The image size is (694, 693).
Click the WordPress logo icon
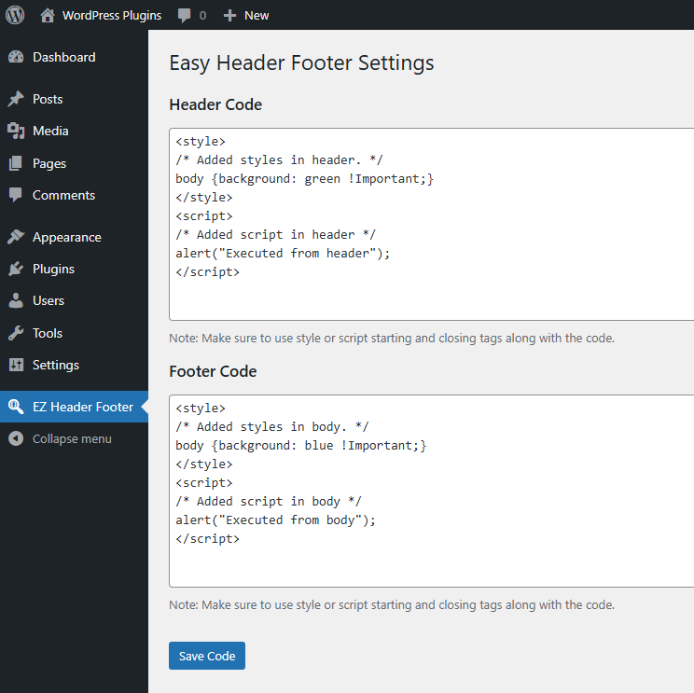point(15,15)
